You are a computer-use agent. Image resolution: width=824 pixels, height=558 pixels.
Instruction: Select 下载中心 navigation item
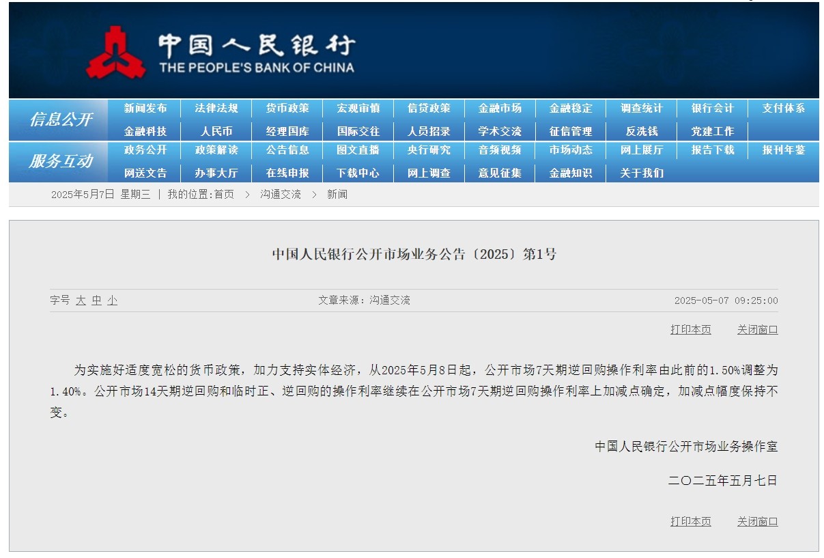point(358,173)
